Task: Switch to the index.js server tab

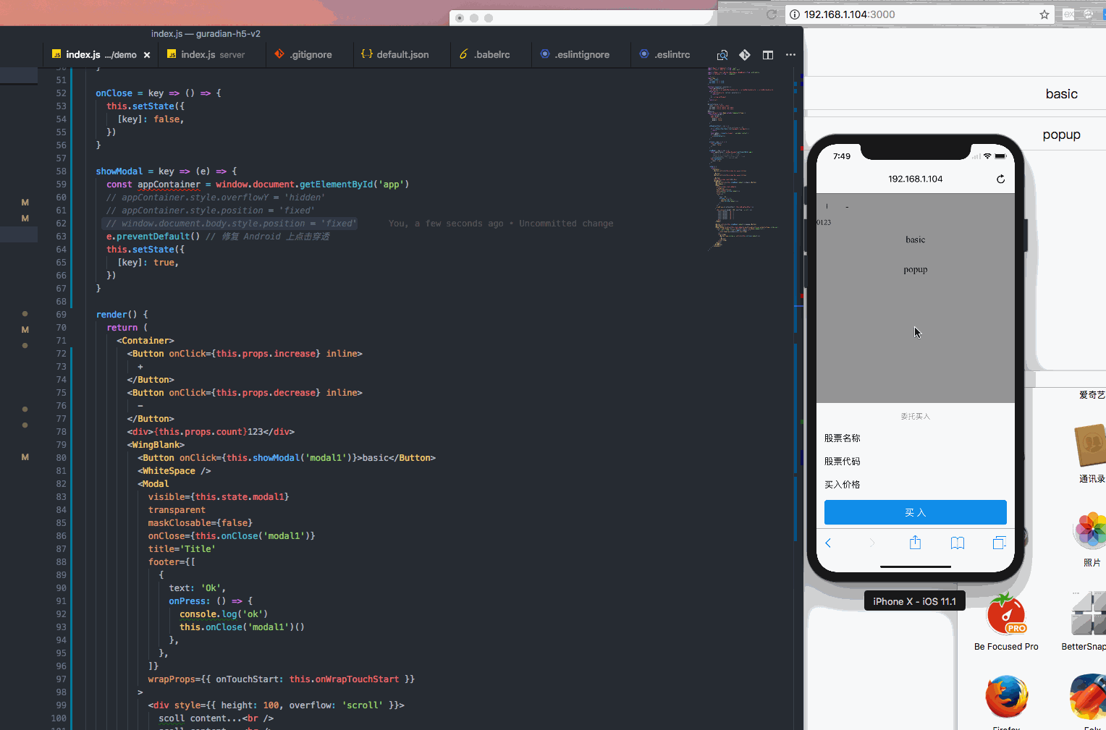Action: click(x=211, y=54)
